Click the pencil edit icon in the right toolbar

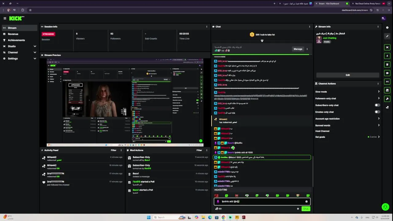tap(387, 36)
